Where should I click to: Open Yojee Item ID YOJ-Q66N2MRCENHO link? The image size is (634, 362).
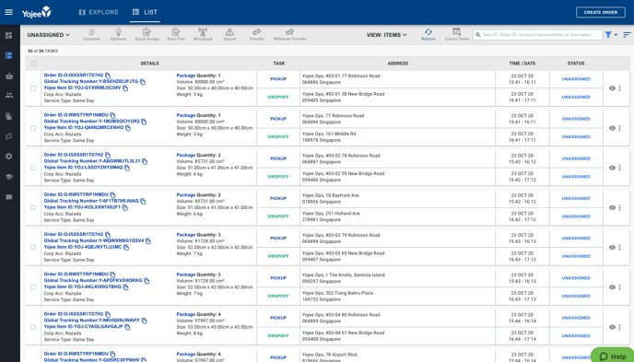[x=84, y=128]
